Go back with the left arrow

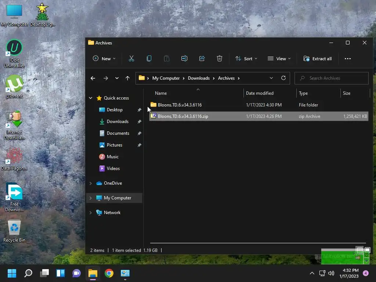pyautogui.click(x=93, y=78)
